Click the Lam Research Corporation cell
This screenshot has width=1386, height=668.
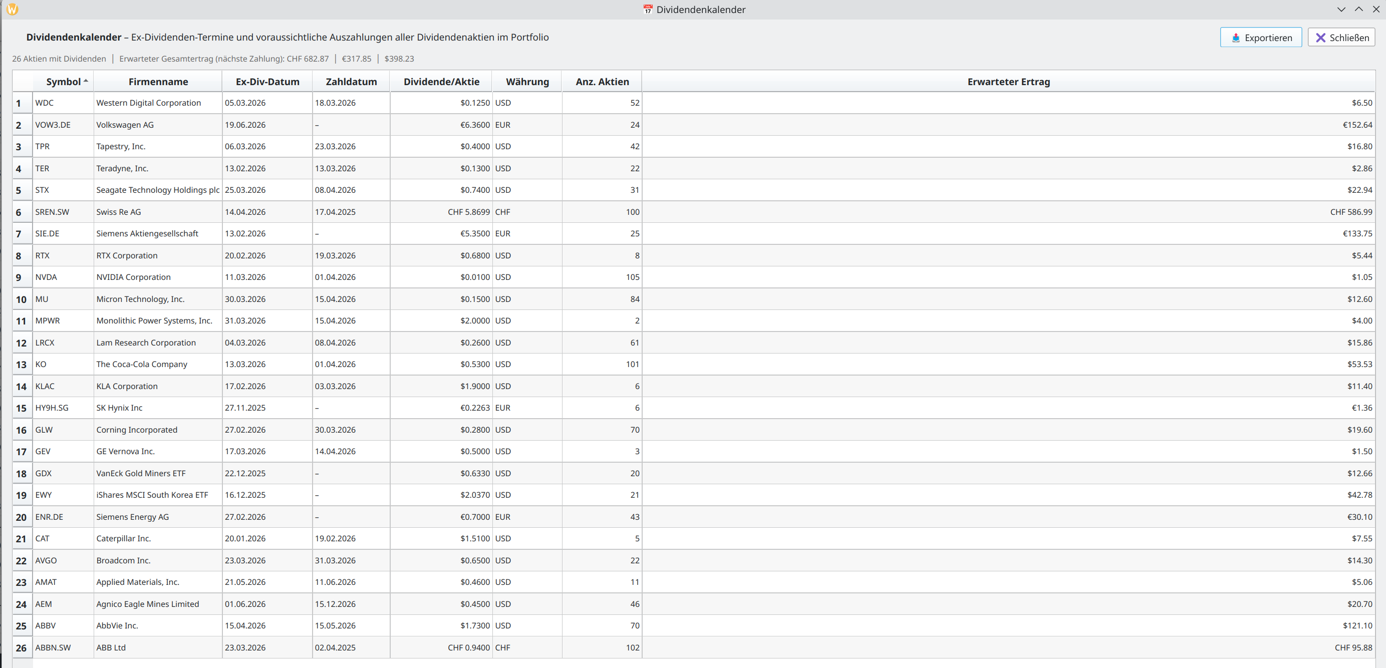[x=158, y=343]
